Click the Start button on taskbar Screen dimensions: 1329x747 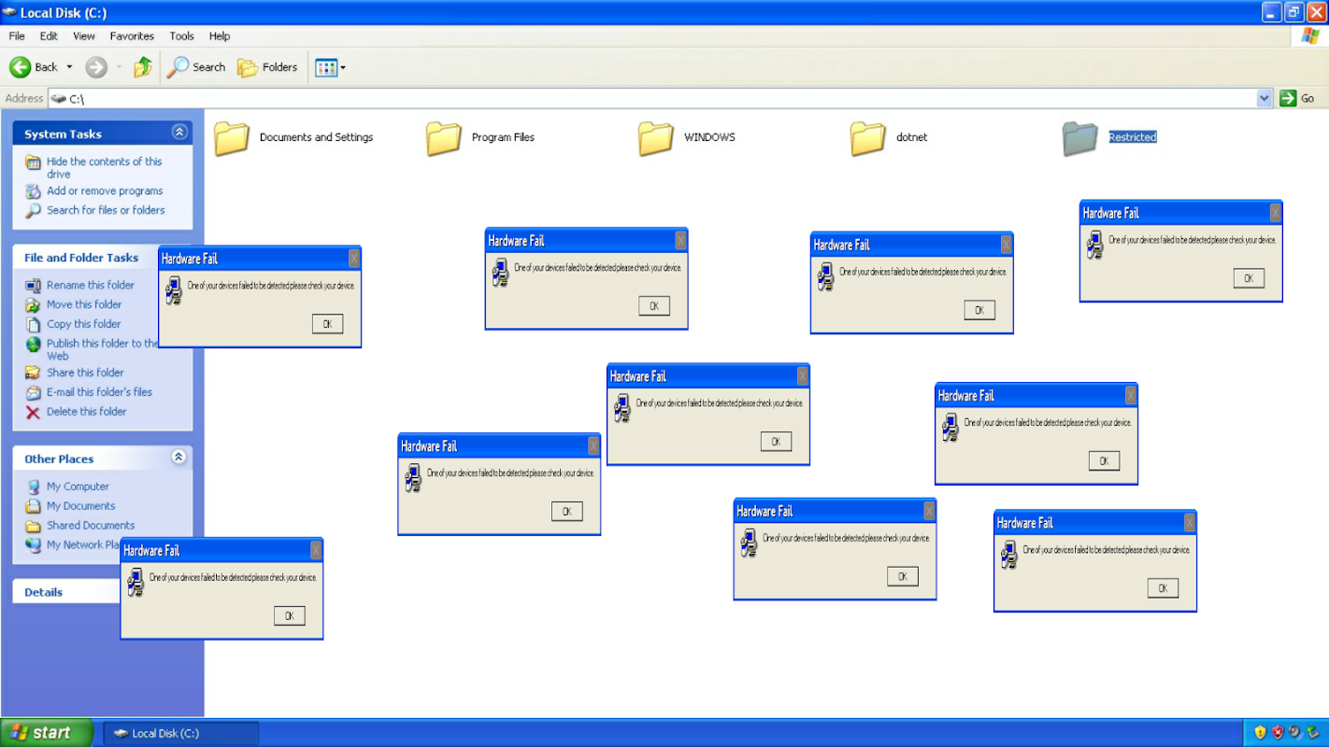pyautogui.click(x=47, y=733)
